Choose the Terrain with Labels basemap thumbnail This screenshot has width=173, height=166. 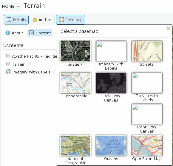click(x=147, y=83)
